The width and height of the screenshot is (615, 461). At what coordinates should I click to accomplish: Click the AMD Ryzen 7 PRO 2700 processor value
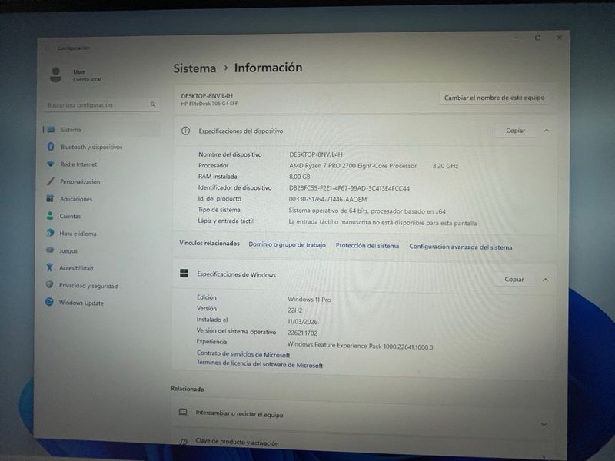coord(353,166)
